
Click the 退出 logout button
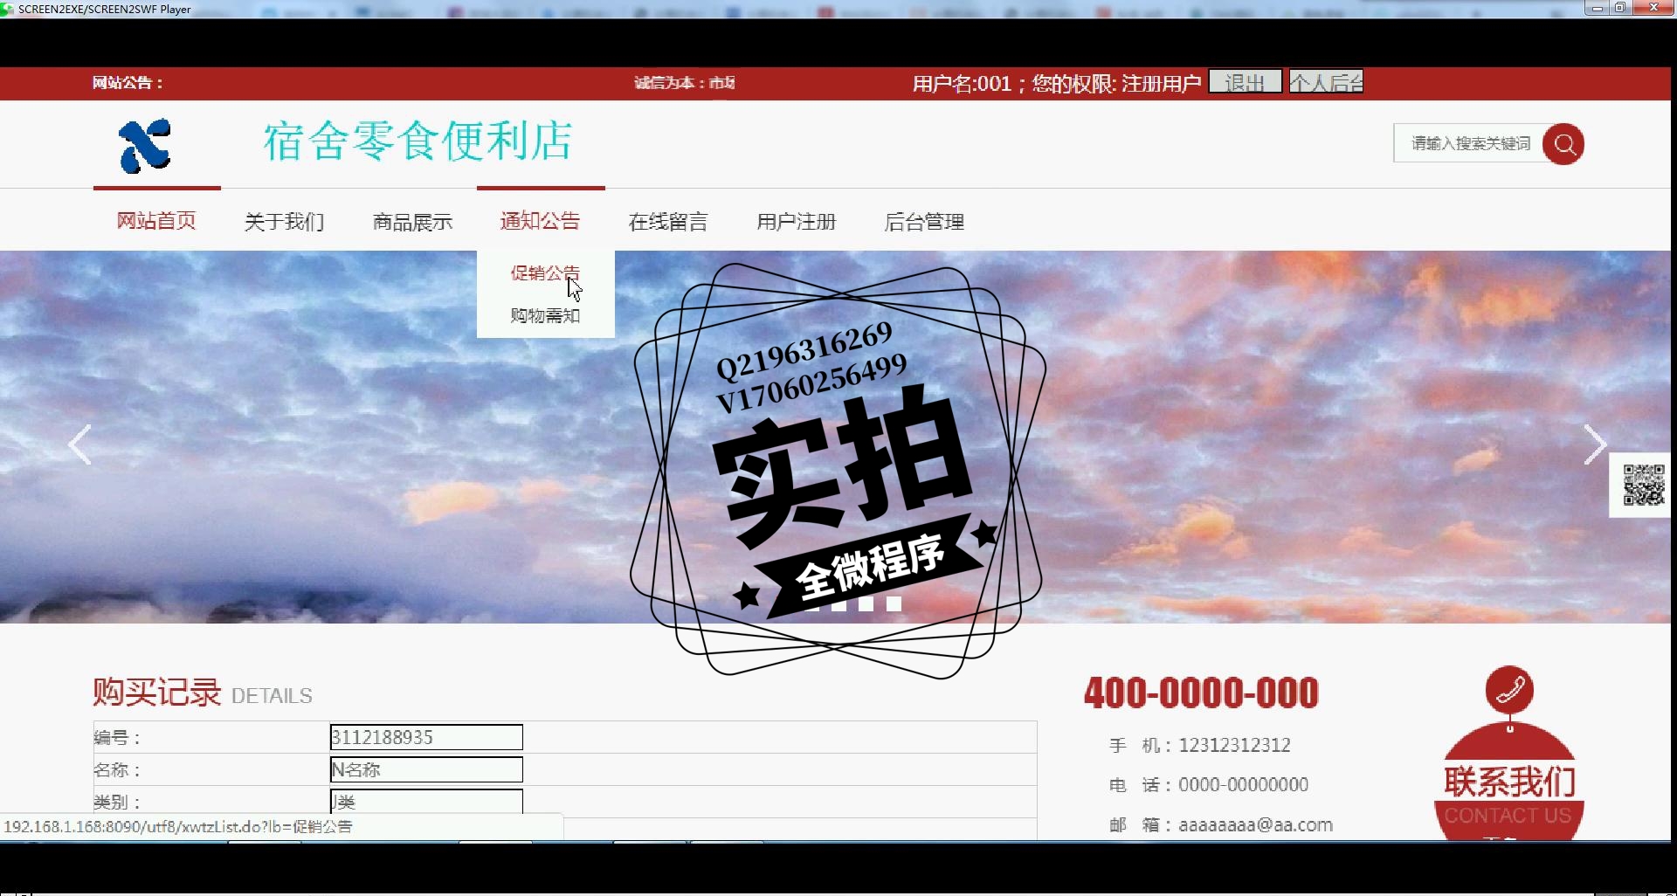1245,82
